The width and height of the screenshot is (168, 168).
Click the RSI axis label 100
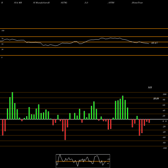click(3, 31)
